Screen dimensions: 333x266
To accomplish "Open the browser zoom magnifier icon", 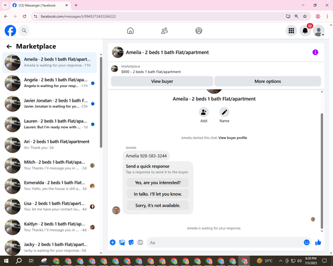I will 296,17.
